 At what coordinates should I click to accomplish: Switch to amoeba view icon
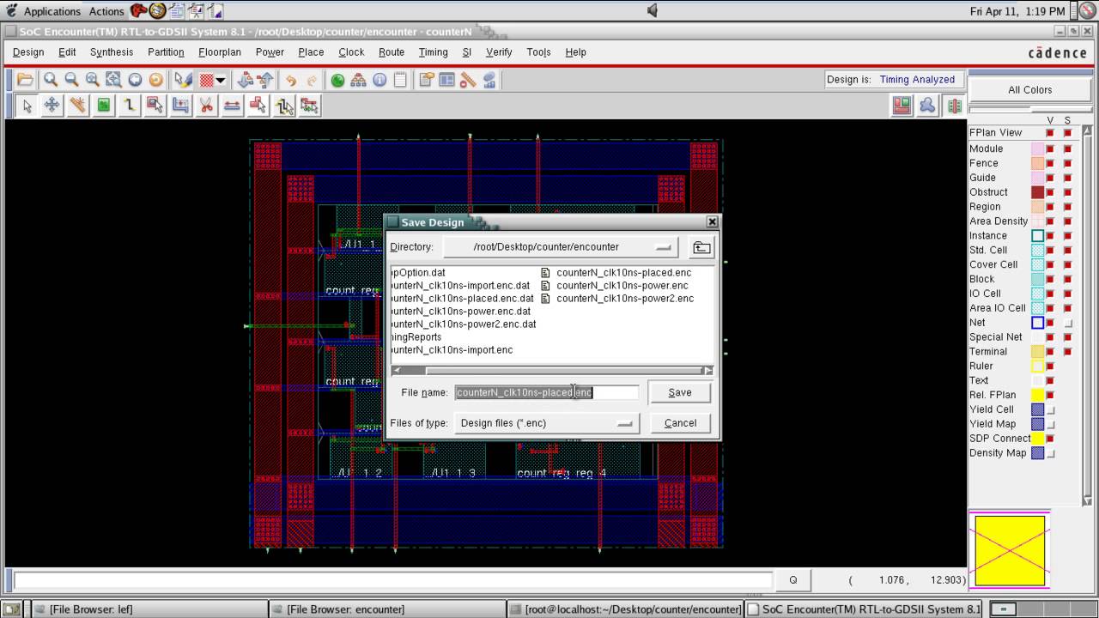point(927,106)
